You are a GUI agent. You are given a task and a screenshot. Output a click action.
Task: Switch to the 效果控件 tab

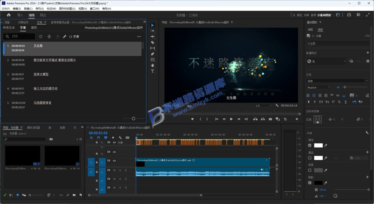coord(23,22)
